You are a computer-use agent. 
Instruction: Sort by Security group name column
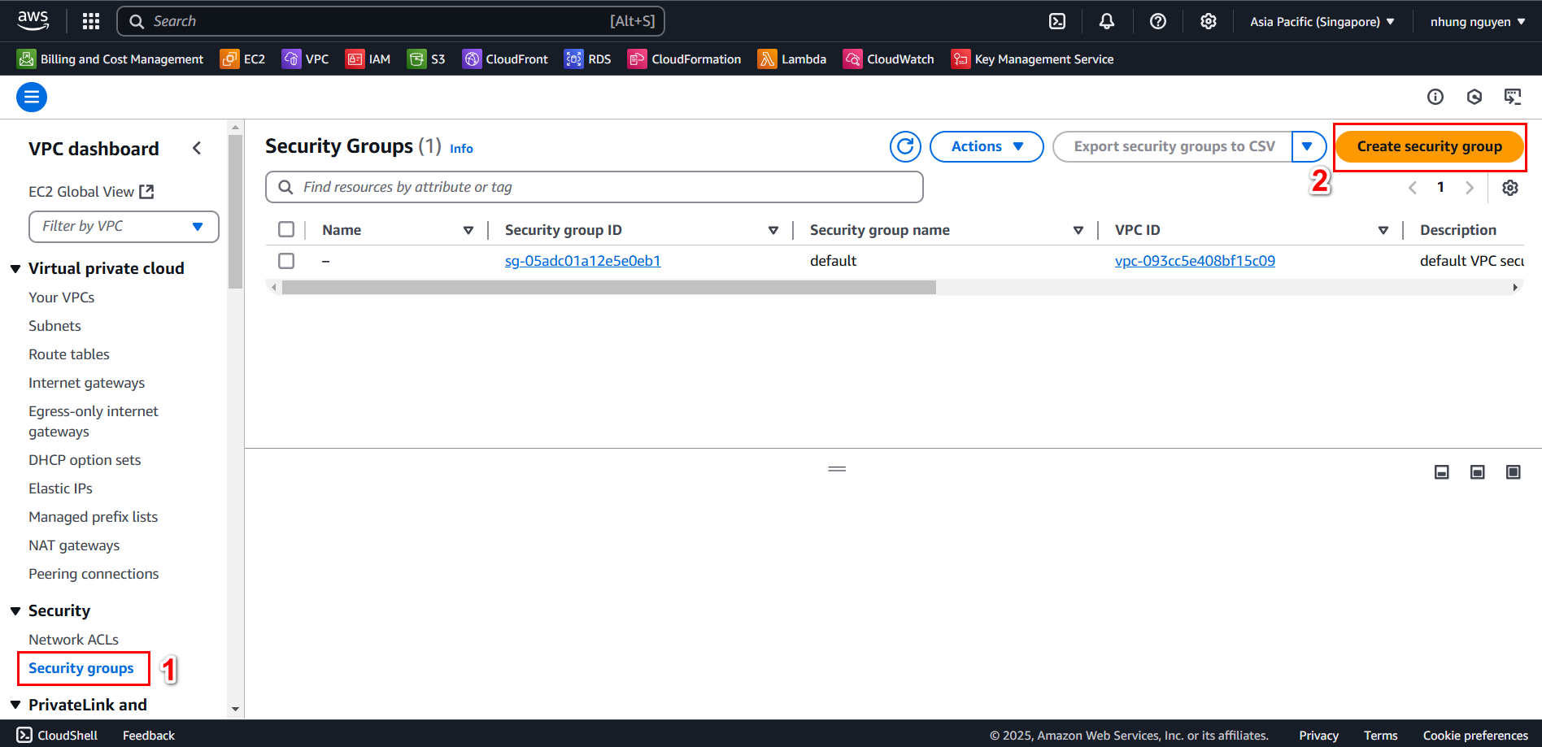1078,231
